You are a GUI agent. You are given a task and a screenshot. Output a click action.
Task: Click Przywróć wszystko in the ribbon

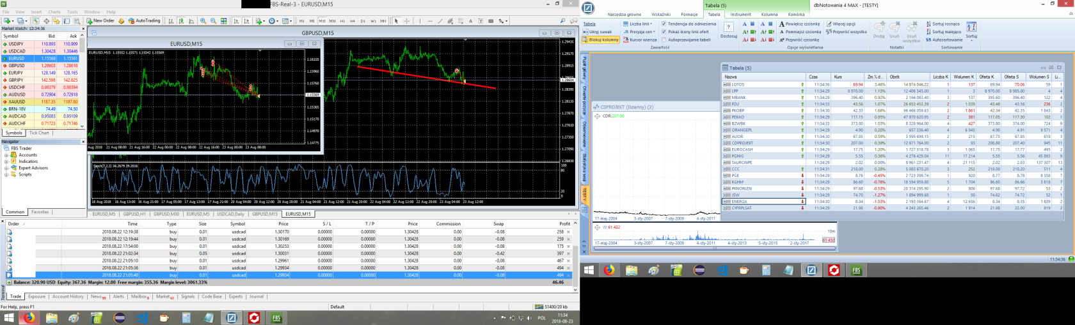click(x=846, y=31)
